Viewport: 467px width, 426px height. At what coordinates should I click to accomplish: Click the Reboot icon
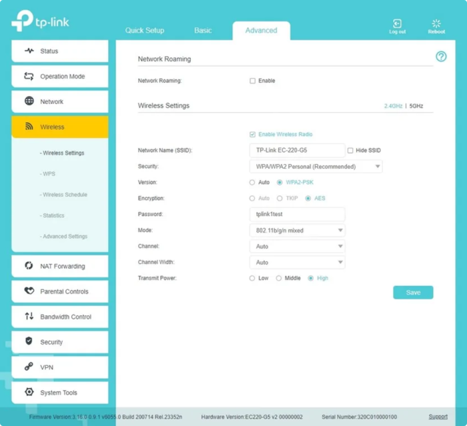[436, 23]
